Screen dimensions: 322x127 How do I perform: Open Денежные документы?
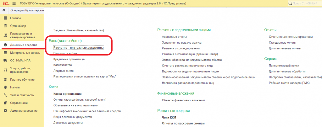68,123
